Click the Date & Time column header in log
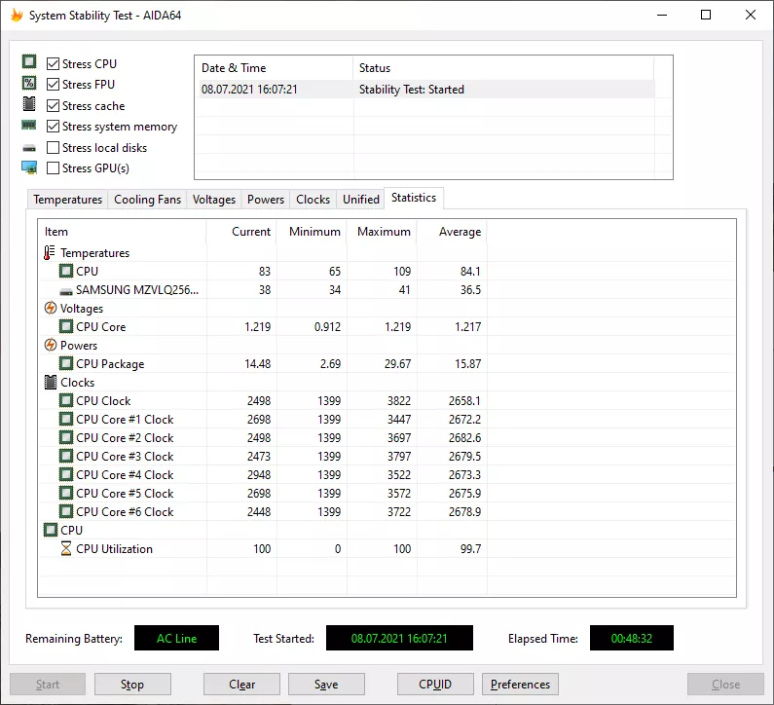 (x=274, y=67)
